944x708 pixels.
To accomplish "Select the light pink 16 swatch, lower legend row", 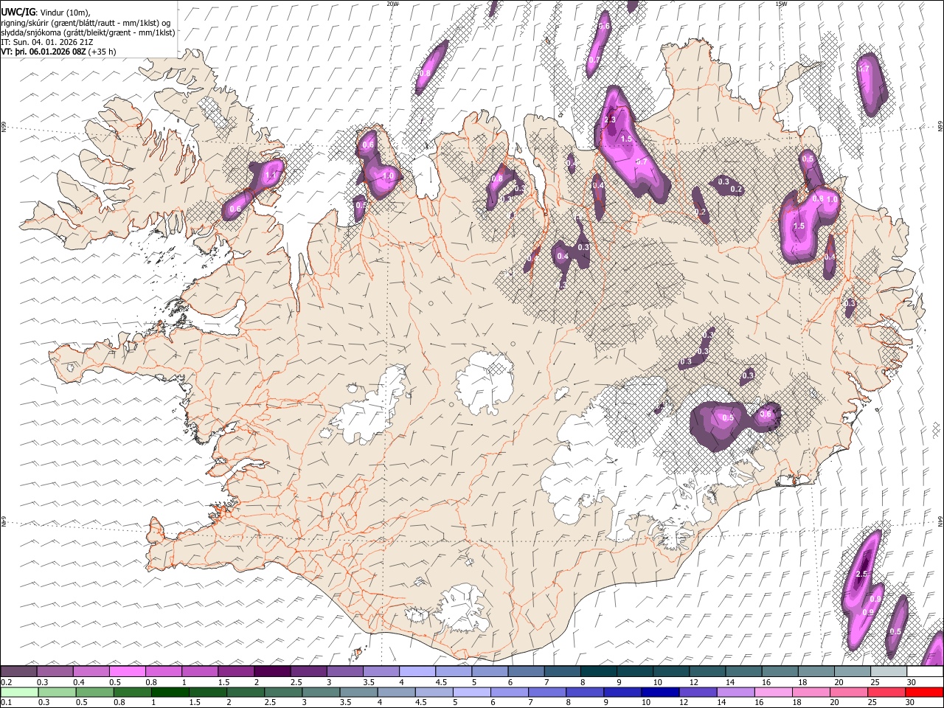I will tap(774, 692).
